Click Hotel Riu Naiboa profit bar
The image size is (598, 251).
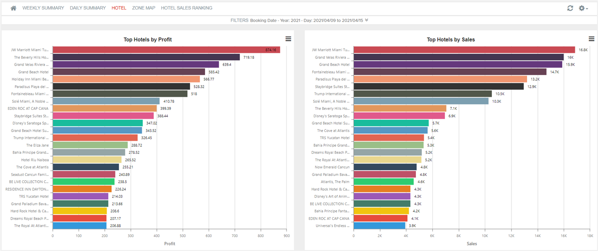coord(87,160)
